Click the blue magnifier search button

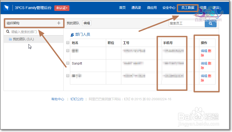(210, 23)
